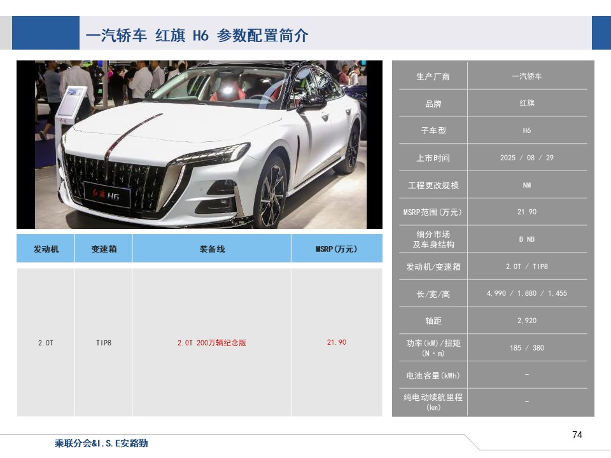Viewport: 611px width, 458px height.
Task: Click the B NB segment value
Action: (527, 239)
